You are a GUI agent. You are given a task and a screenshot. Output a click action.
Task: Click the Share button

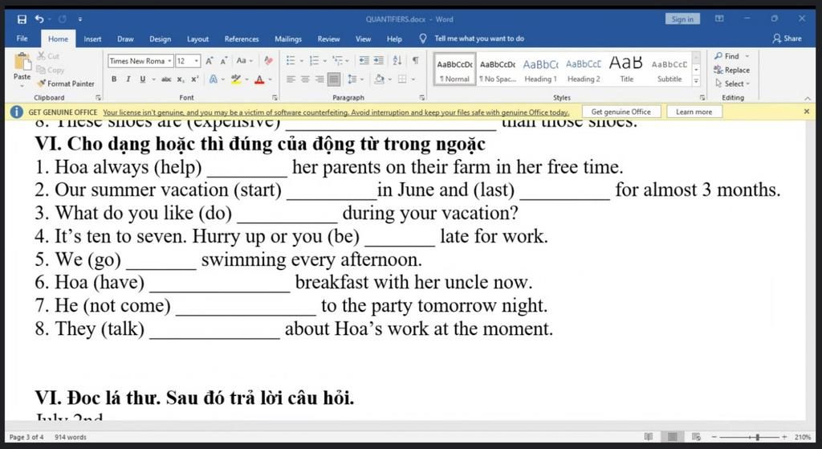pos(787,39)
